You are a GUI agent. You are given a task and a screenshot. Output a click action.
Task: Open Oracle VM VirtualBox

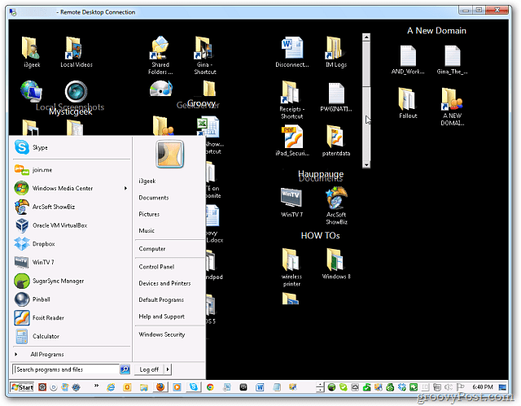click(62, 225)
